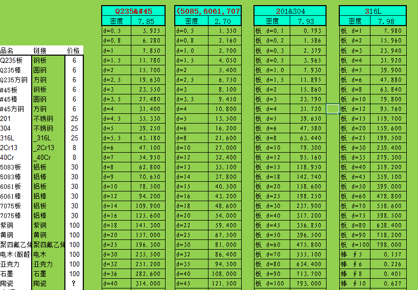Select the 品名 column header
The height and width of the screenshot is (290, 418).
(7, 51)
